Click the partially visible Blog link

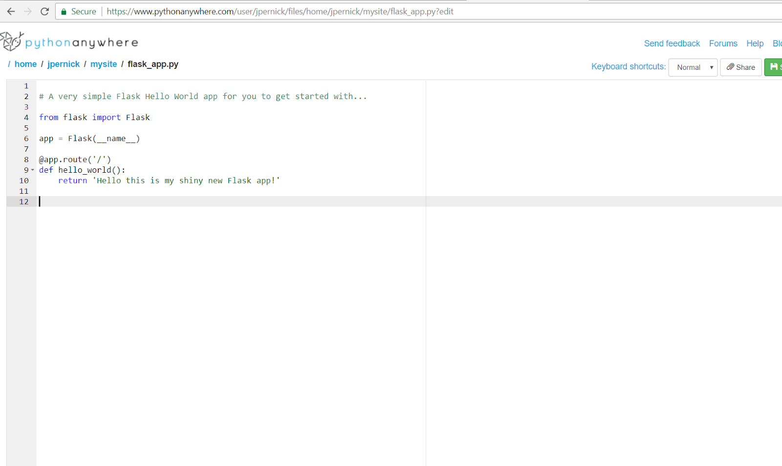(777, 43)
